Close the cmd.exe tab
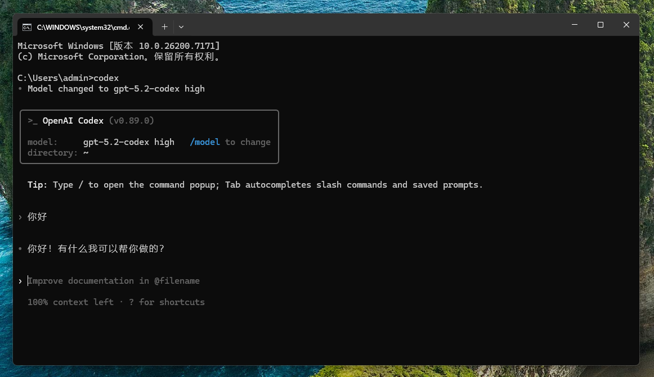The width and height of the screenshot is (654, 377). [141, 27]
